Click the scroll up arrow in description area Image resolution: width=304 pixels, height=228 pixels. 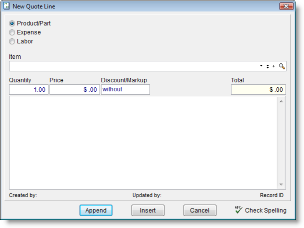[281, 102]
